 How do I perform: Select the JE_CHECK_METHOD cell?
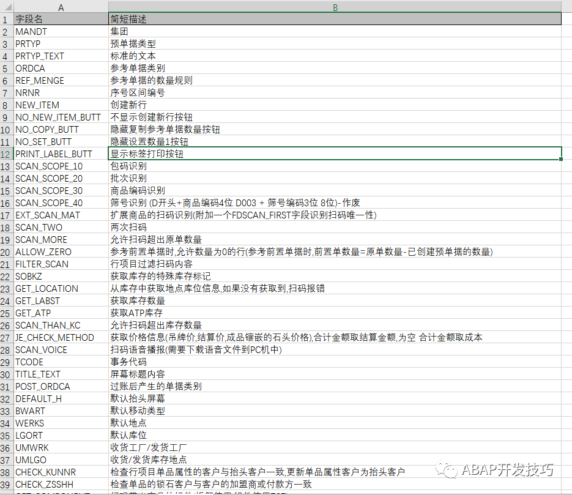(61, 337)
